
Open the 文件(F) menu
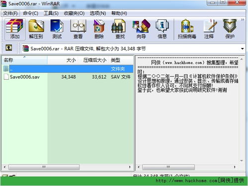pyautogui.click(x=10, y=13)
